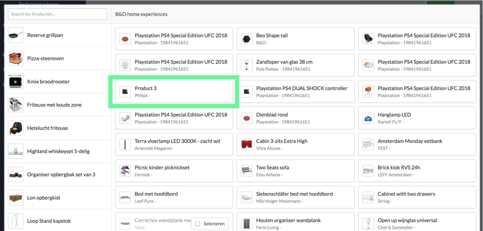Click the Terra vloerlamp LED icon
The width and height of the screenshot is (483, 231).
[x=125, y=145]
